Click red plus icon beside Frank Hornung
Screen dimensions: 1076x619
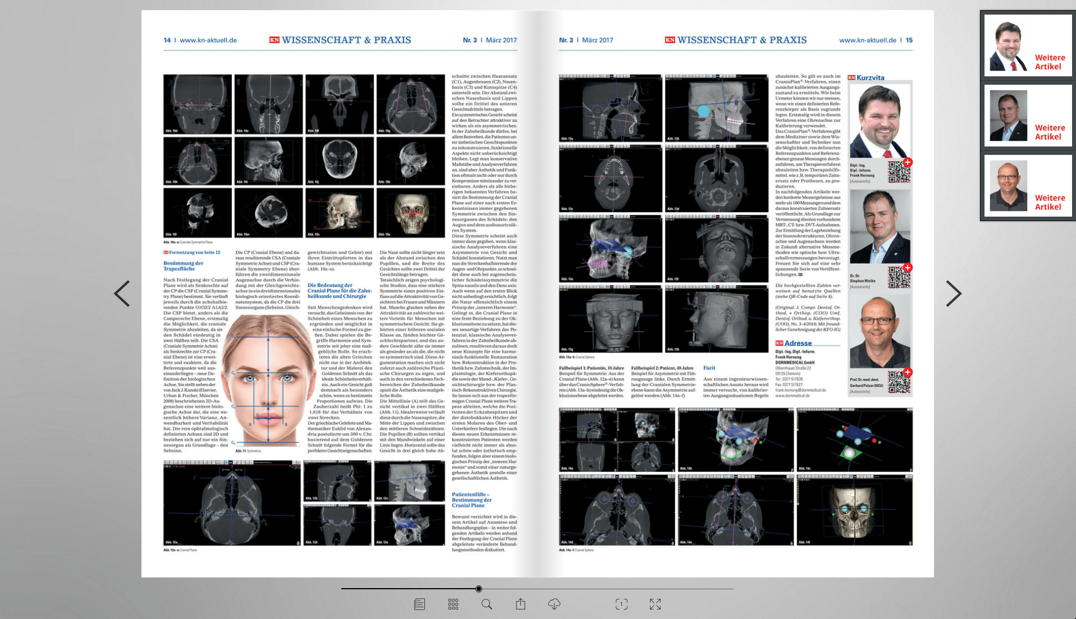907,162
